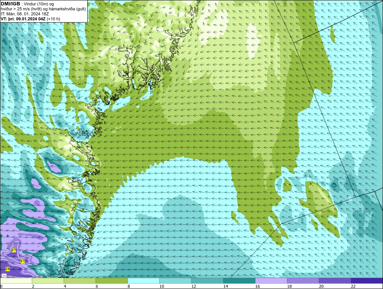This screenshot has width=383, height=289.
Task: Click the legend swatch between 4 and 6
Action: [80, 281]
